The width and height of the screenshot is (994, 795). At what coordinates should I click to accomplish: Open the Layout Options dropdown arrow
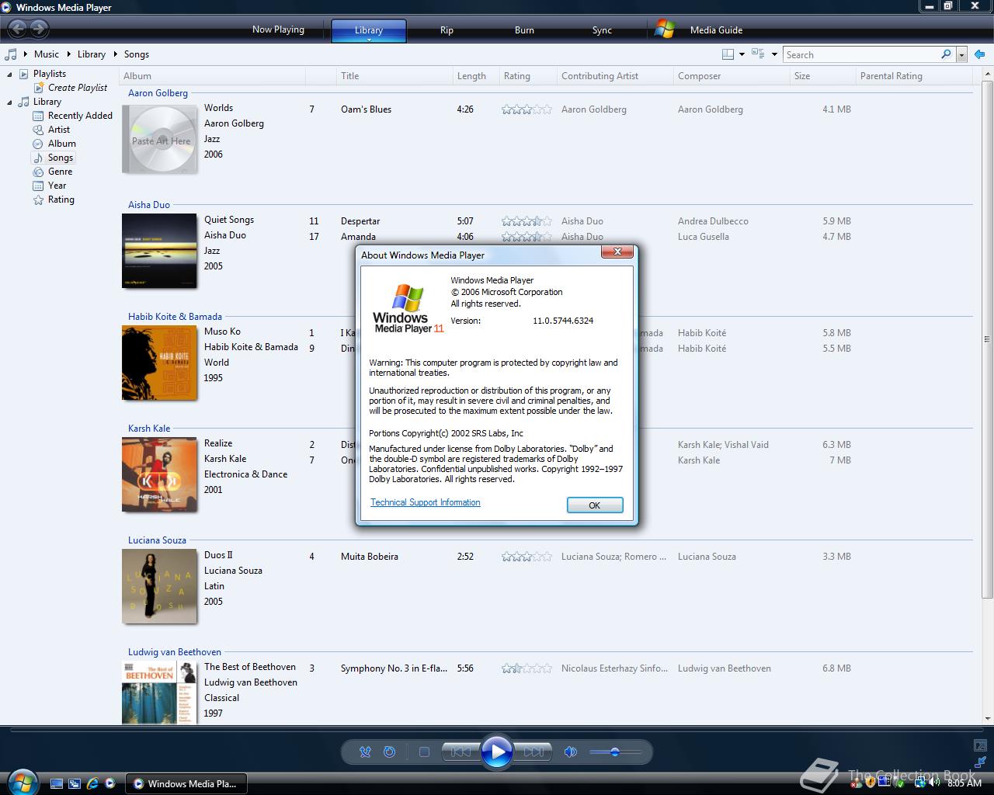pos(742,54)
